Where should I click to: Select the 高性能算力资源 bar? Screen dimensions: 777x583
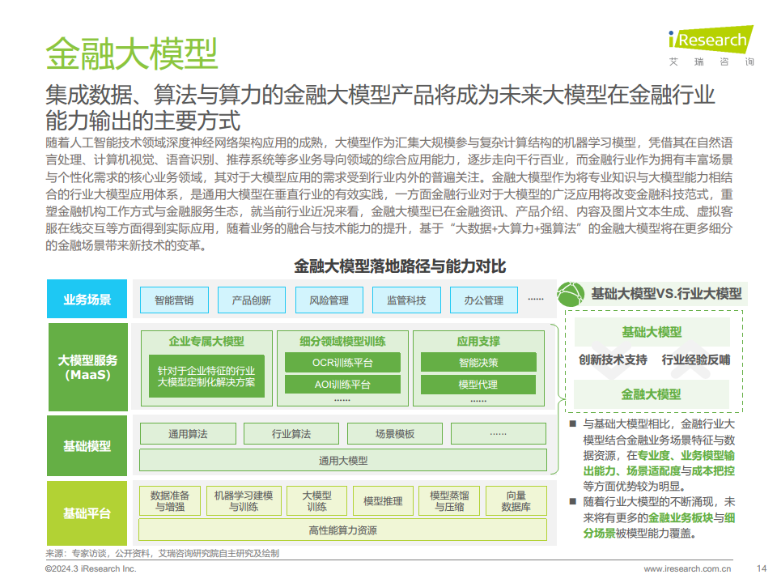pyautogui.click(x=342, y=530)
